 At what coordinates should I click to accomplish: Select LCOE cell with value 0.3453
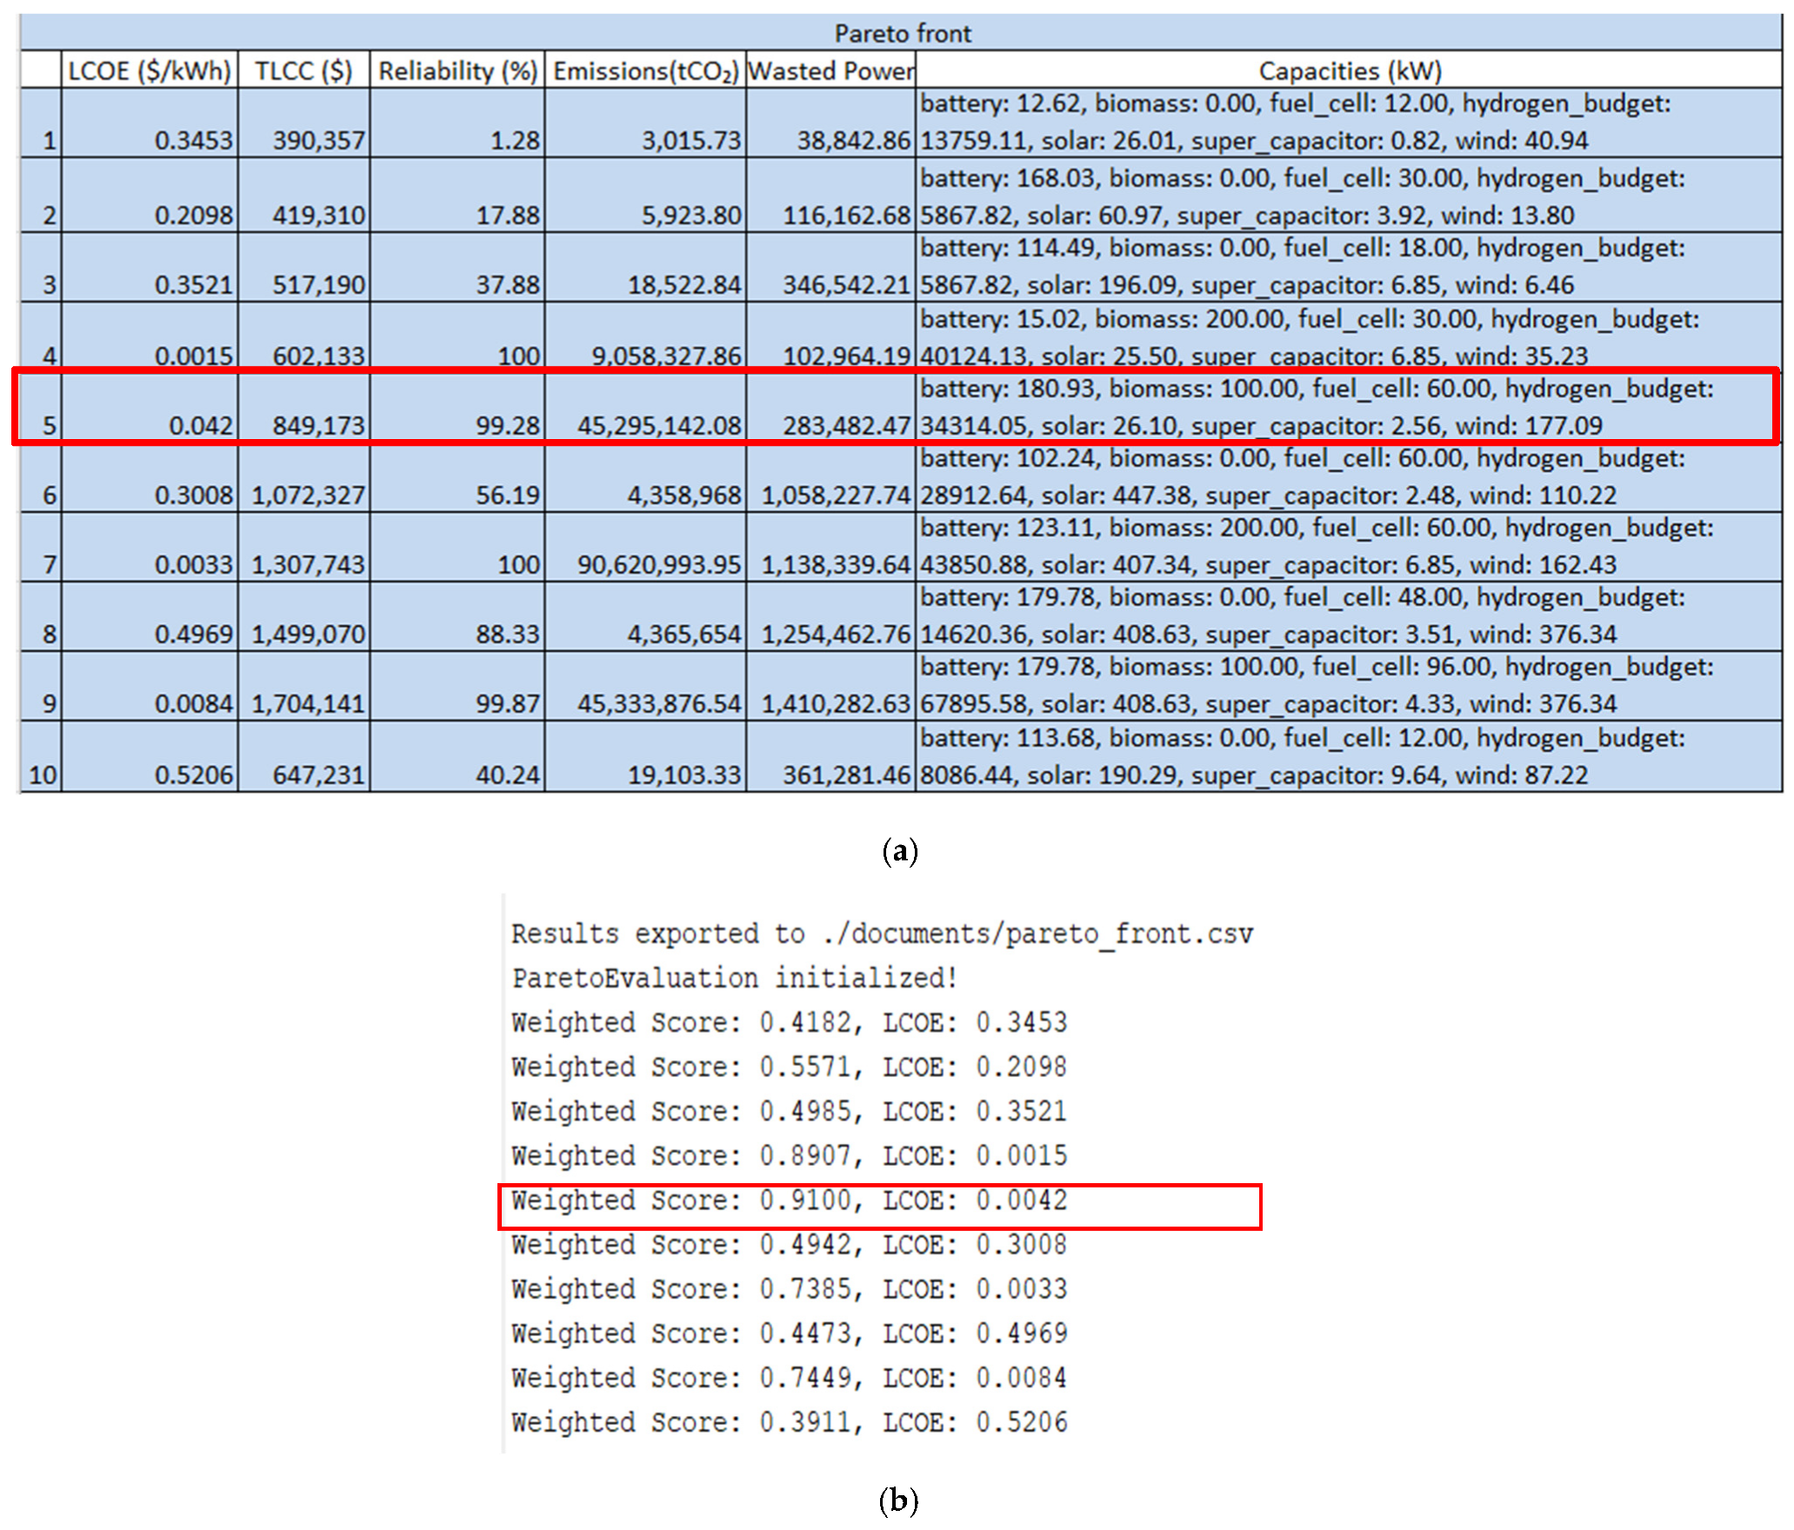(150, 123)
